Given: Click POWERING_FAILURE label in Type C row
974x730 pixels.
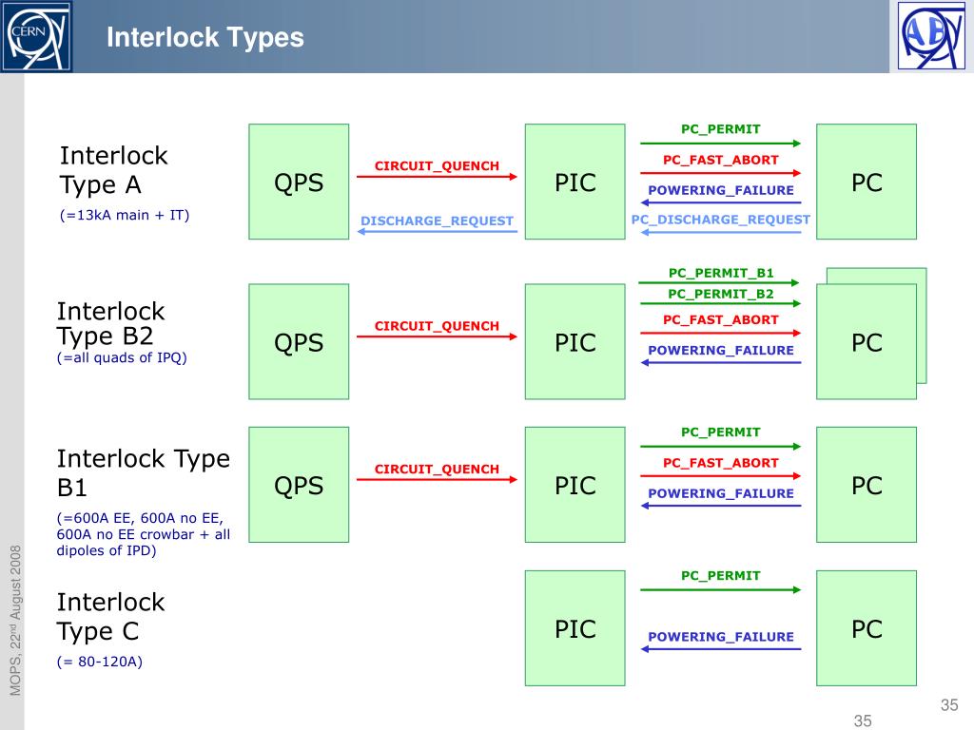Looking at the screenshot, I should coord(721,637).
